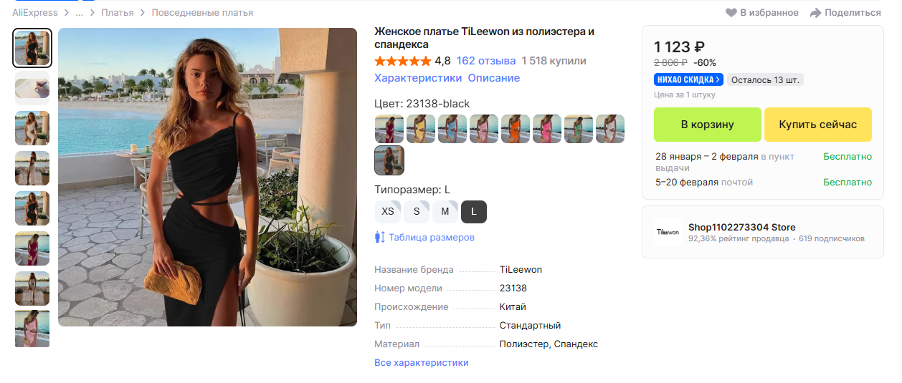Click the five-star rating icons
Viewport: 902px width, 383px height.
pos(403,61)
